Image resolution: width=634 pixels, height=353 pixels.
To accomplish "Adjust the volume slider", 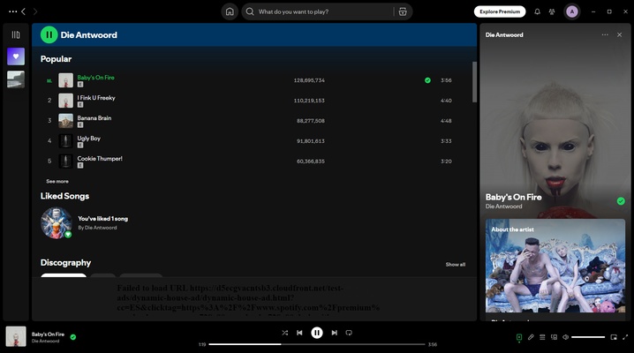I will 588,337.
